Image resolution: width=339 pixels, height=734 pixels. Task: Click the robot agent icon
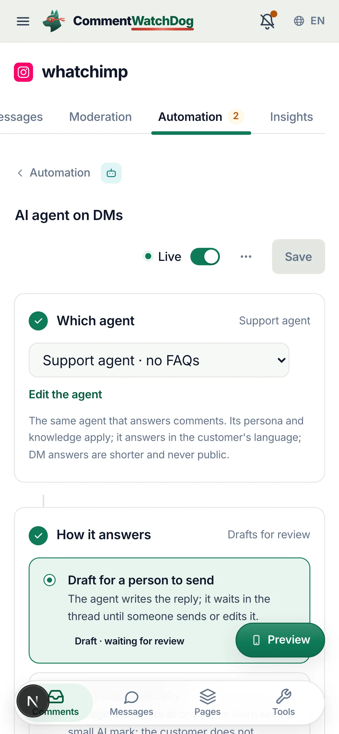click(x=111, y=173)
